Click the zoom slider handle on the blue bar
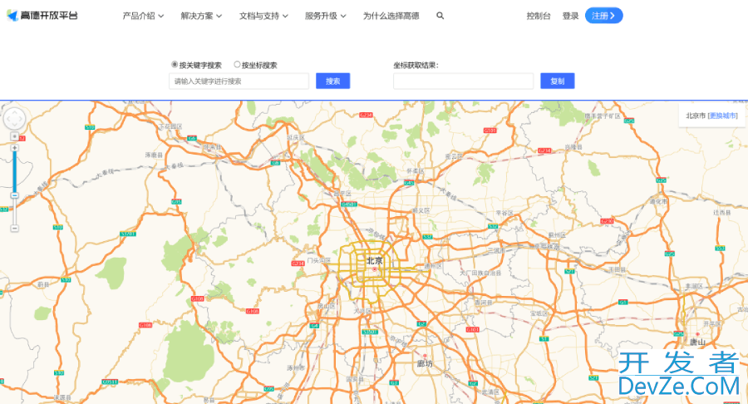 (15, 195)
